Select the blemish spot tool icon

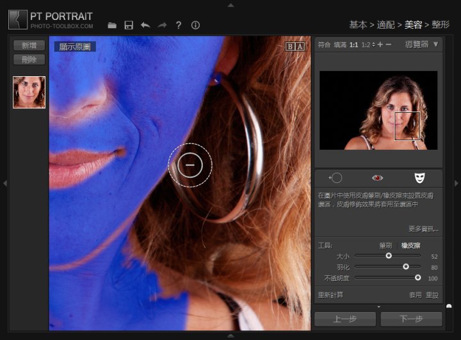tap(335, 178)
